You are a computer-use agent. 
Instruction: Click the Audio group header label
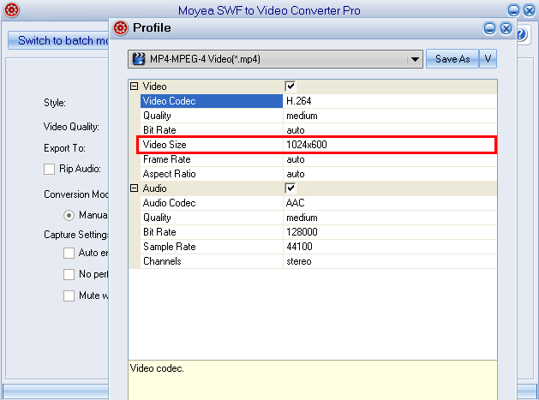click(x=154, y=188)
